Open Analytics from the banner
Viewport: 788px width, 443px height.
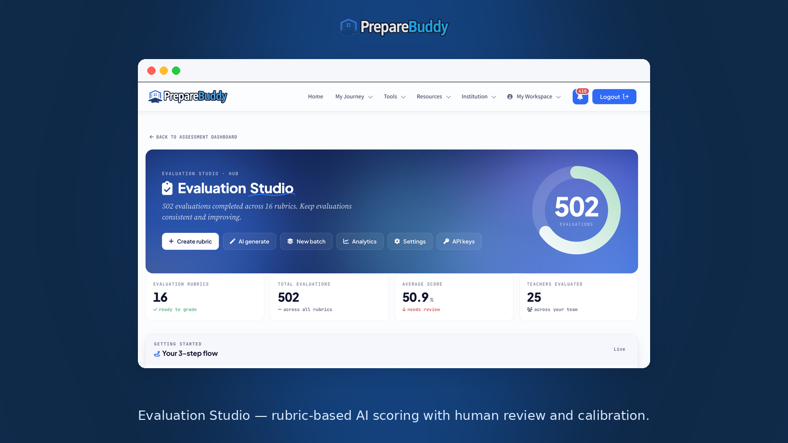coord(360,241)
